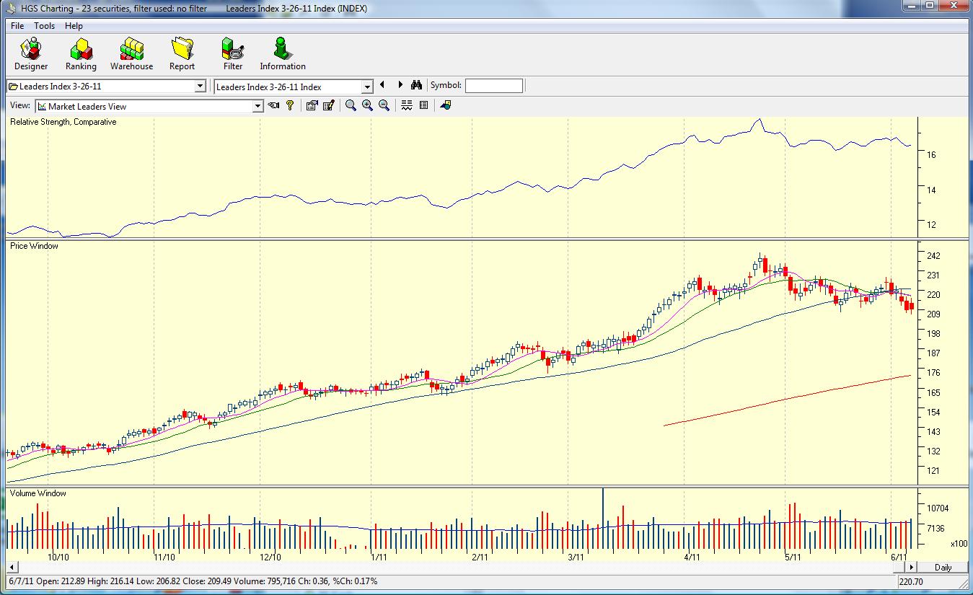The height and width of the screenshot is (595, 973).
Task: Click the binoculars search icon
Action: [417, 85]
